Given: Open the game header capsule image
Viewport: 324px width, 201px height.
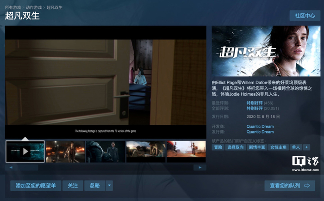Looking at the screenshot, I should point(266,51).
